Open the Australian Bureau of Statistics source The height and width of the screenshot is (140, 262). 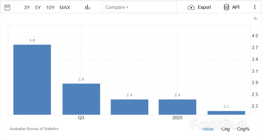[34, 129]
